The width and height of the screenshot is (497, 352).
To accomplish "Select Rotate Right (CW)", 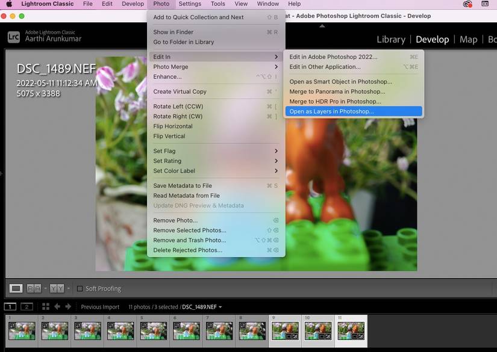I will (216, 116).
